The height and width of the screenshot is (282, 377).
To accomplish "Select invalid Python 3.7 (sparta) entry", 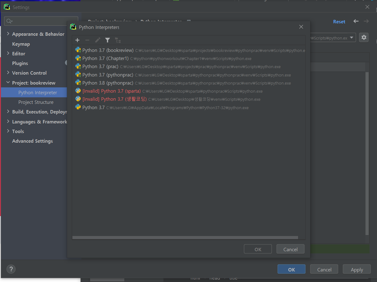I will [x=188, y=91].
